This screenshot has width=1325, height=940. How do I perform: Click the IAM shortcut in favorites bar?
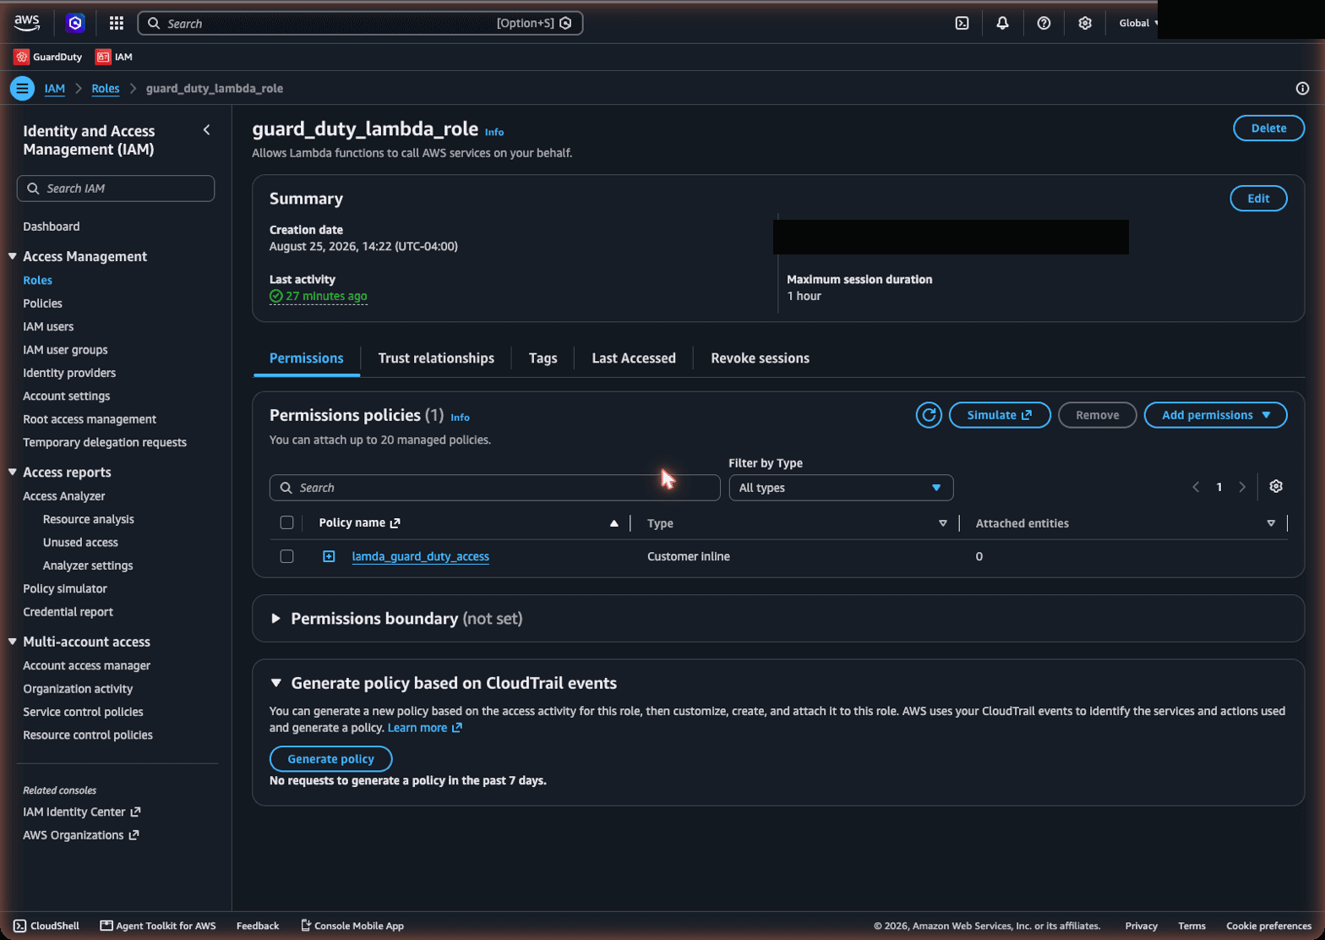(x=114, y=57)
